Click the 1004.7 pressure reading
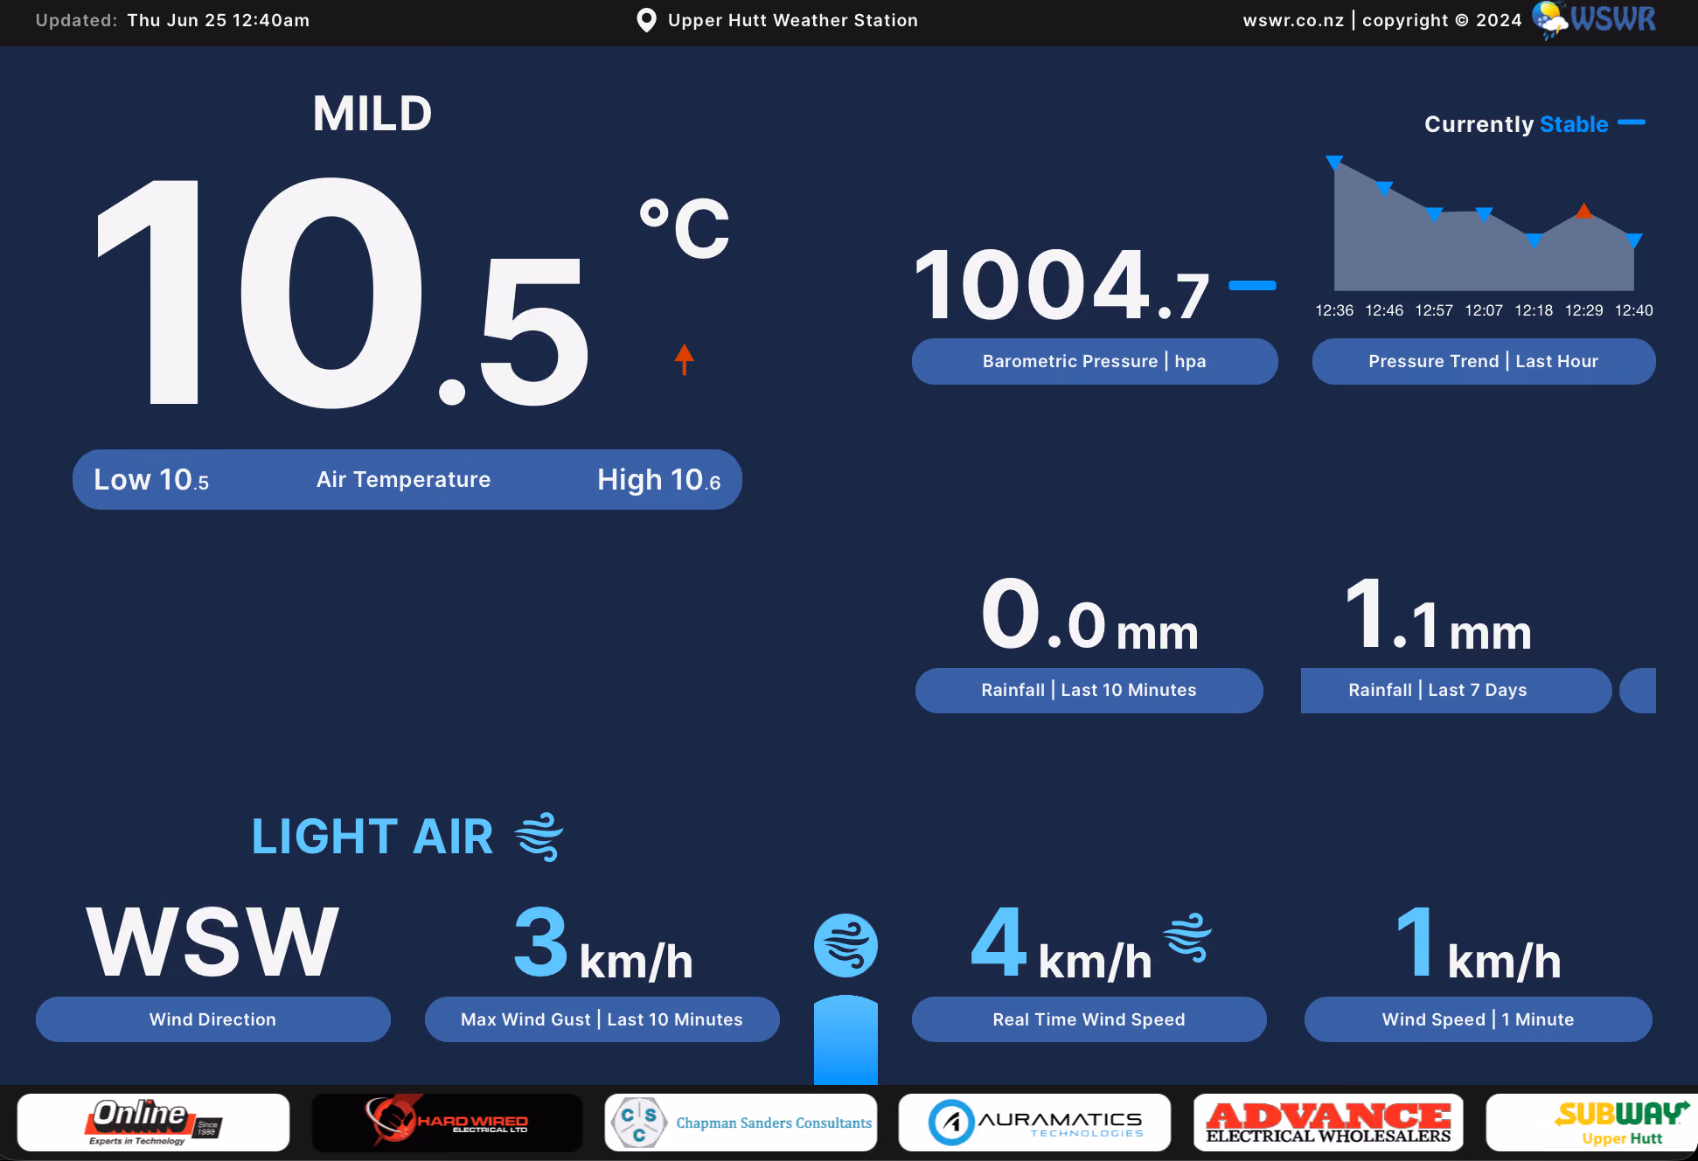 pyautogui.click(x=1061, y=285)
